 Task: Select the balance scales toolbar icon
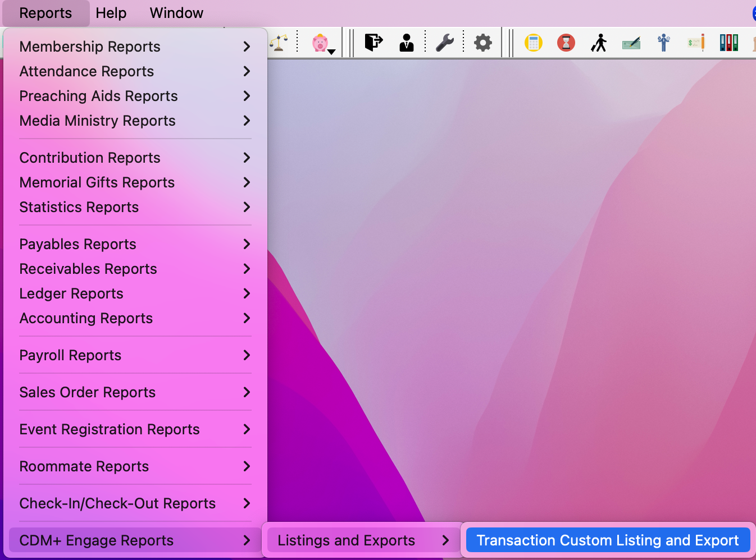[x=279, y=42]
